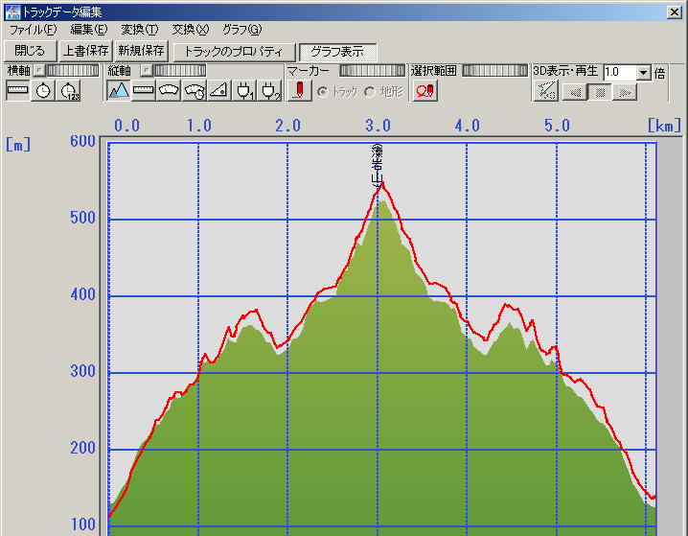Click the 上書保存 button

[x=85, y=51]
